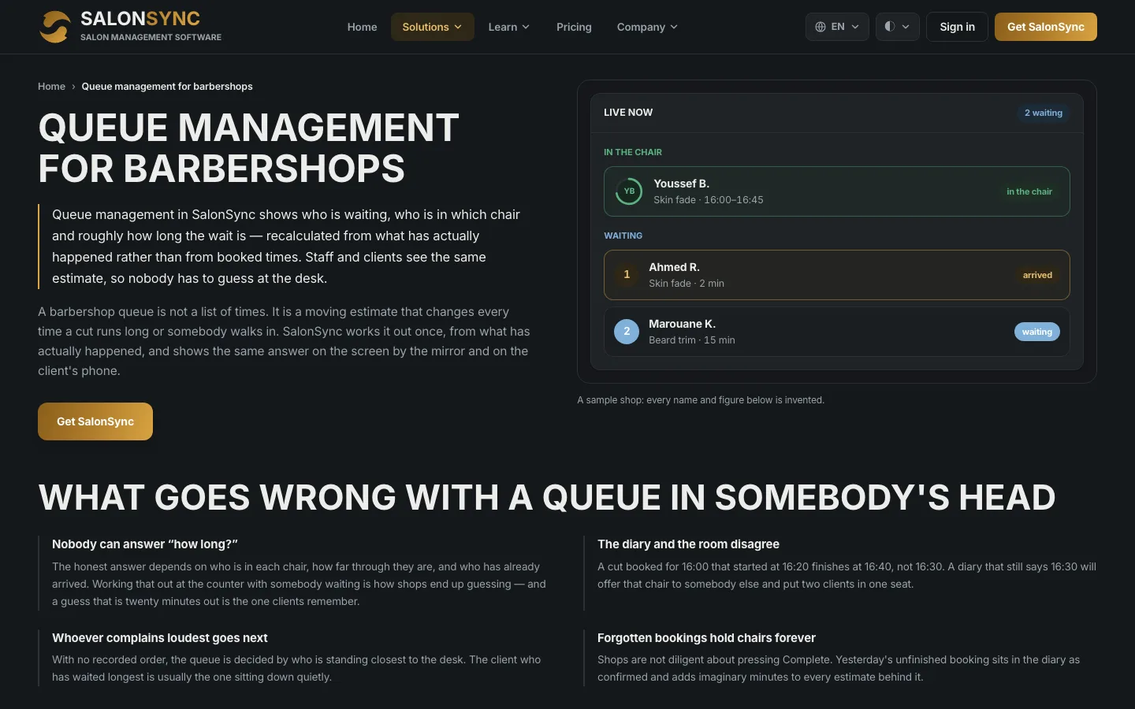The width and height of the screenshot is (1135, 709).
Task: Click the "LIVE NOW" panel title
Action: tap(628, 113)
